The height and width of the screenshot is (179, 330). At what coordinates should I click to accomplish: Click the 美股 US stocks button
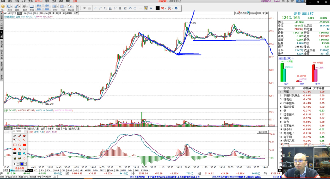pos(47,9)
